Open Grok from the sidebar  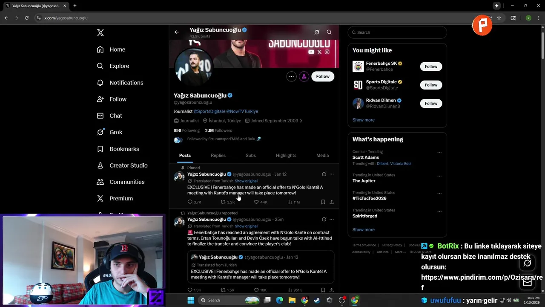point(109,132)
